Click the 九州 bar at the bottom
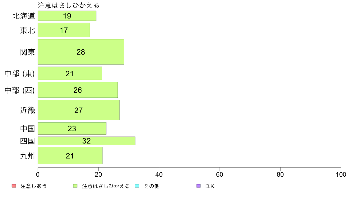Viewport: 349px width, 216px height. point(70,156)
